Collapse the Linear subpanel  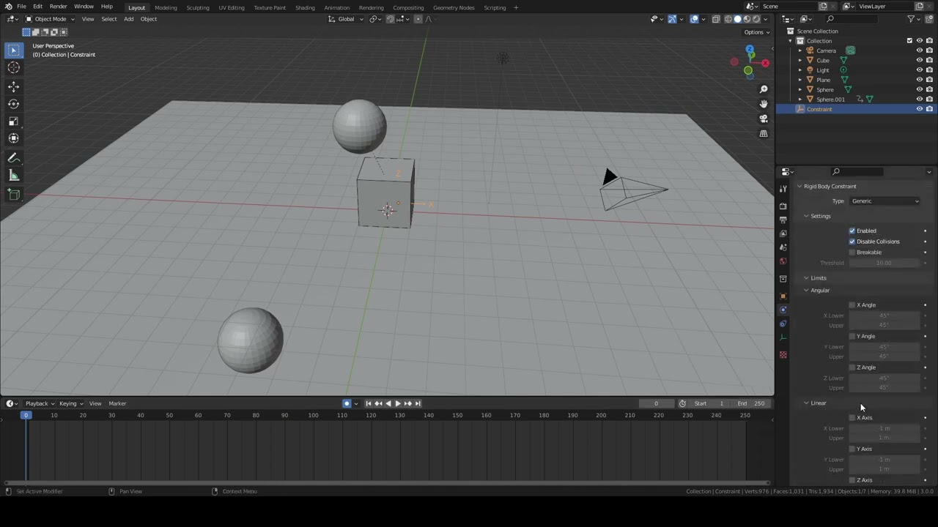click(806, 403)
